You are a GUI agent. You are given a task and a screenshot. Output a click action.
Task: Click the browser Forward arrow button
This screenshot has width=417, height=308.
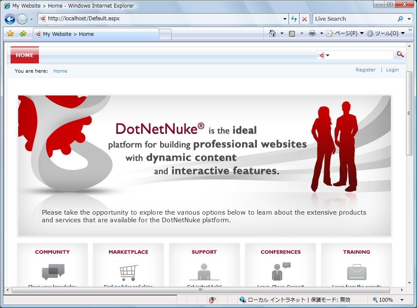tap(22, 19)
